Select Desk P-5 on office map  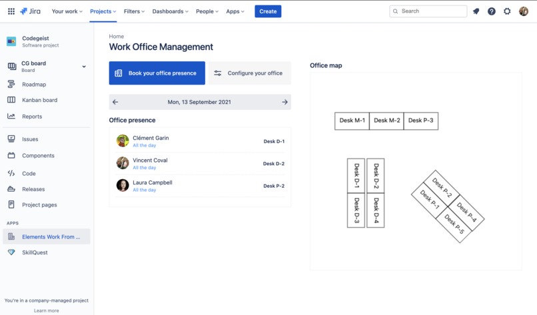click(454, 224)
